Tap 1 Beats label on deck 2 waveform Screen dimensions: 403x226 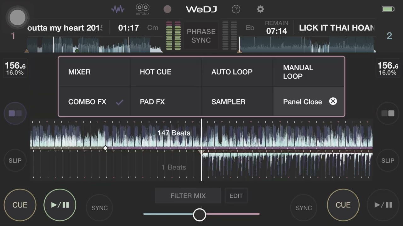pos(174,167)
